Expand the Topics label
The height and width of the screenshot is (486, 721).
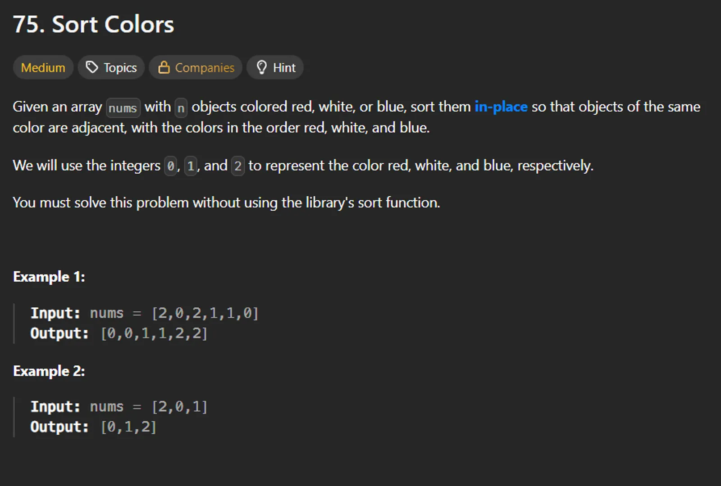coord(120,67)
